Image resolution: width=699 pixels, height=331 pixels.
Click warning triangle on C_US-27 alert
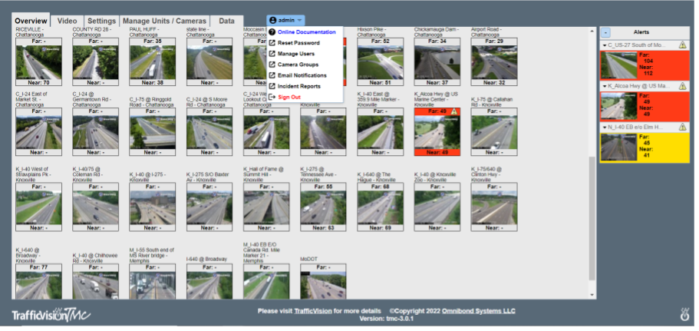point(683,45)
